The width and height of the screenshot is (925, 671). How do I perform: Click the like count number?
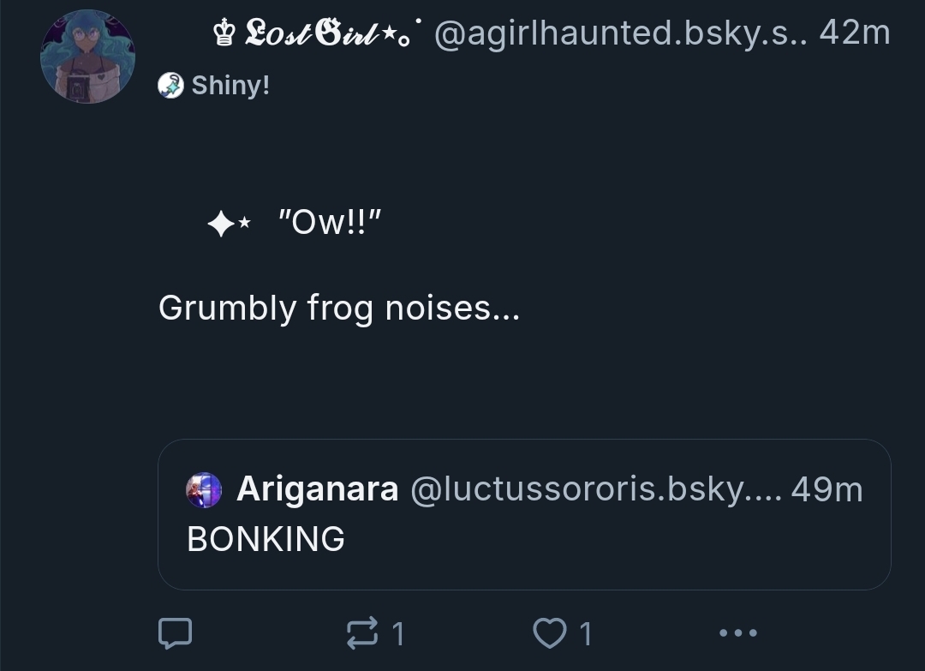[586, 634]
